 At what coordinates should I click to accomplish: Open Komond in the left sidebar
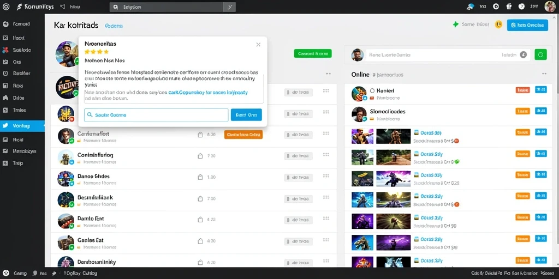coord(21,24)
